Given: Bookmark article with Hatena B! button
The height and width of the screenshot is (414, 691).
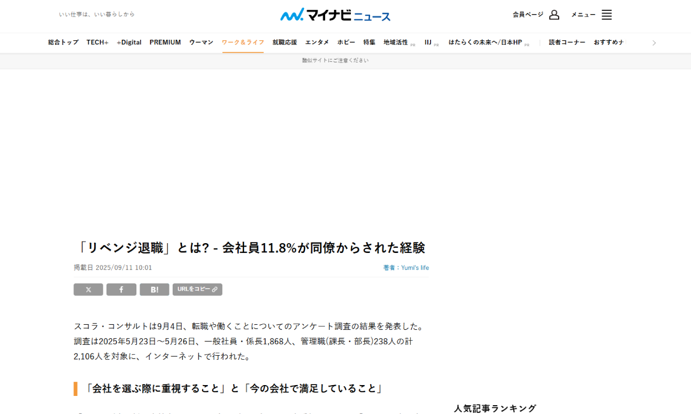Looking at the screenshot, I should coord(155,290).
